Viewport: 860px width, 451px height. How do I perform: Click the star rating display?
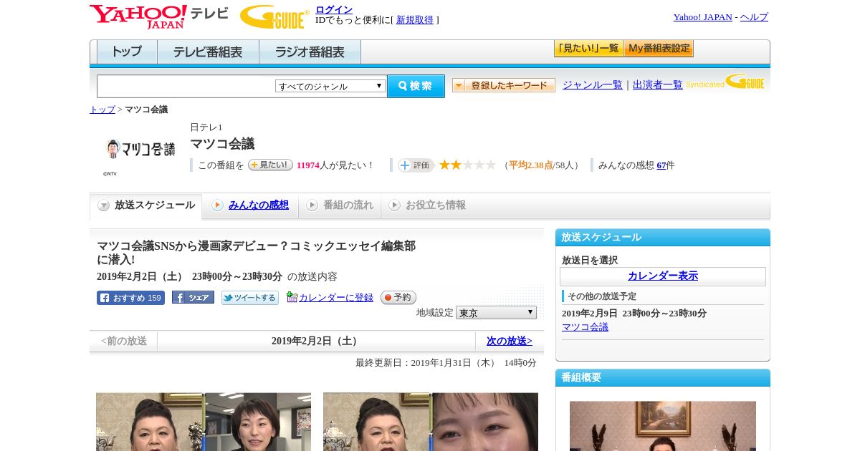coord(467,165)
